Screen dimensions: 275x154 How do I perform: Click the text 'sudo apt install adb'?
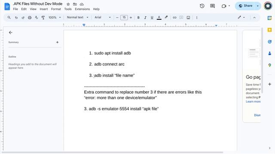[x=113, y=53]
